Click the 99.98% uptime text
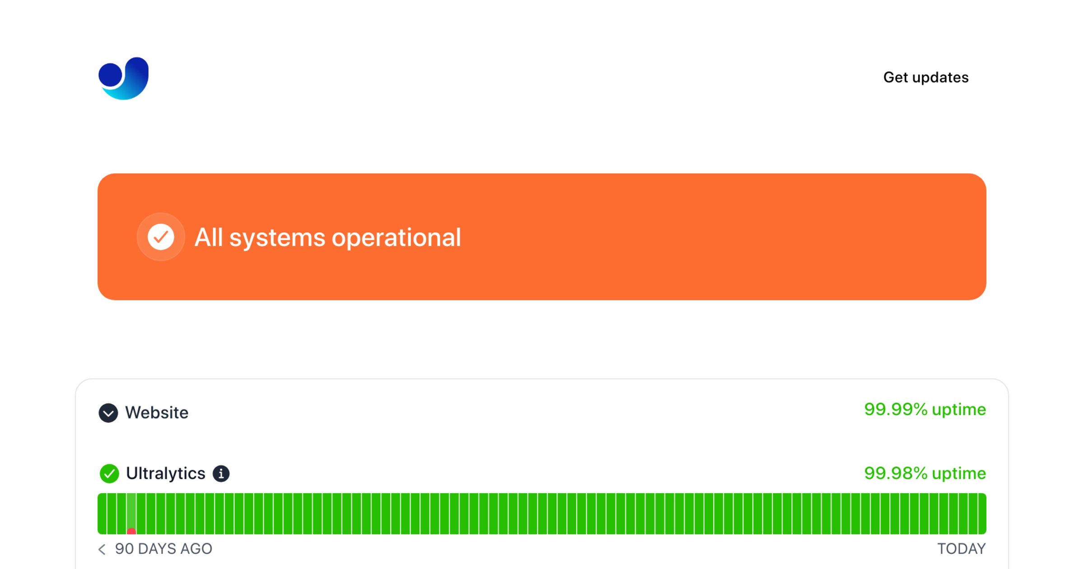This screenshot has width=1084, height=569. pyautogui.click(x=925, y=473)
